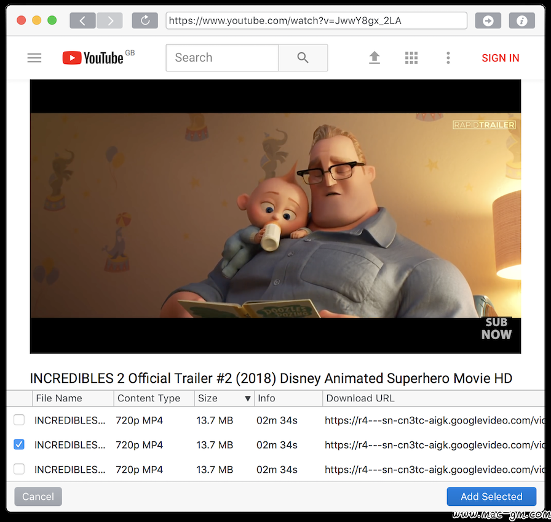Screen dimensions: 551x522
Task: Sort by the Download URL column
Action: (x=434, y=398)
